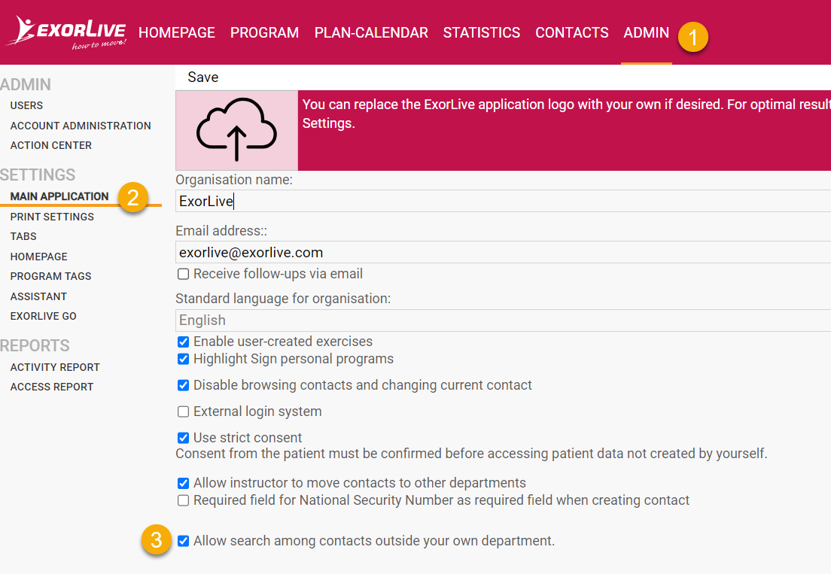This screenshot has width=831, height=574.
Task: Enable Receive follow-ups via email
Action: (183, 274)
